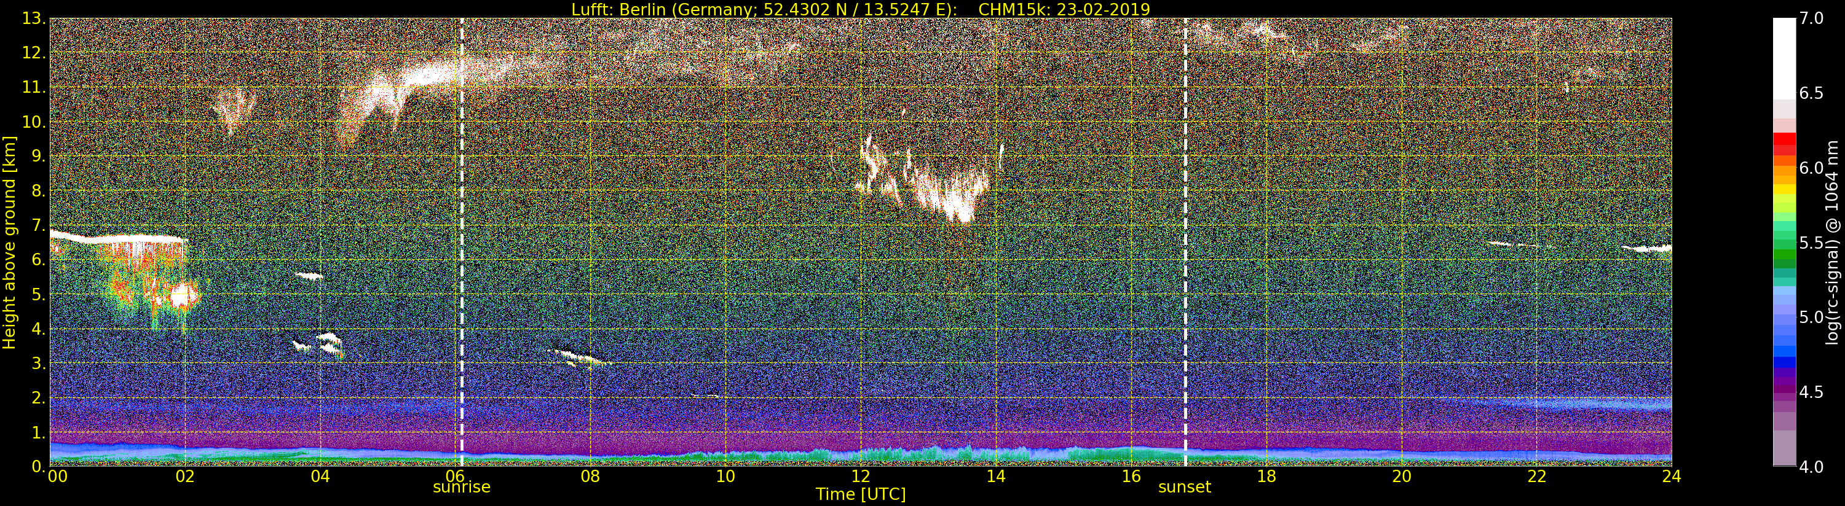Click the 9 km tick on the height axis
This screenshot has height=506, width=1845.
[38, 157]
